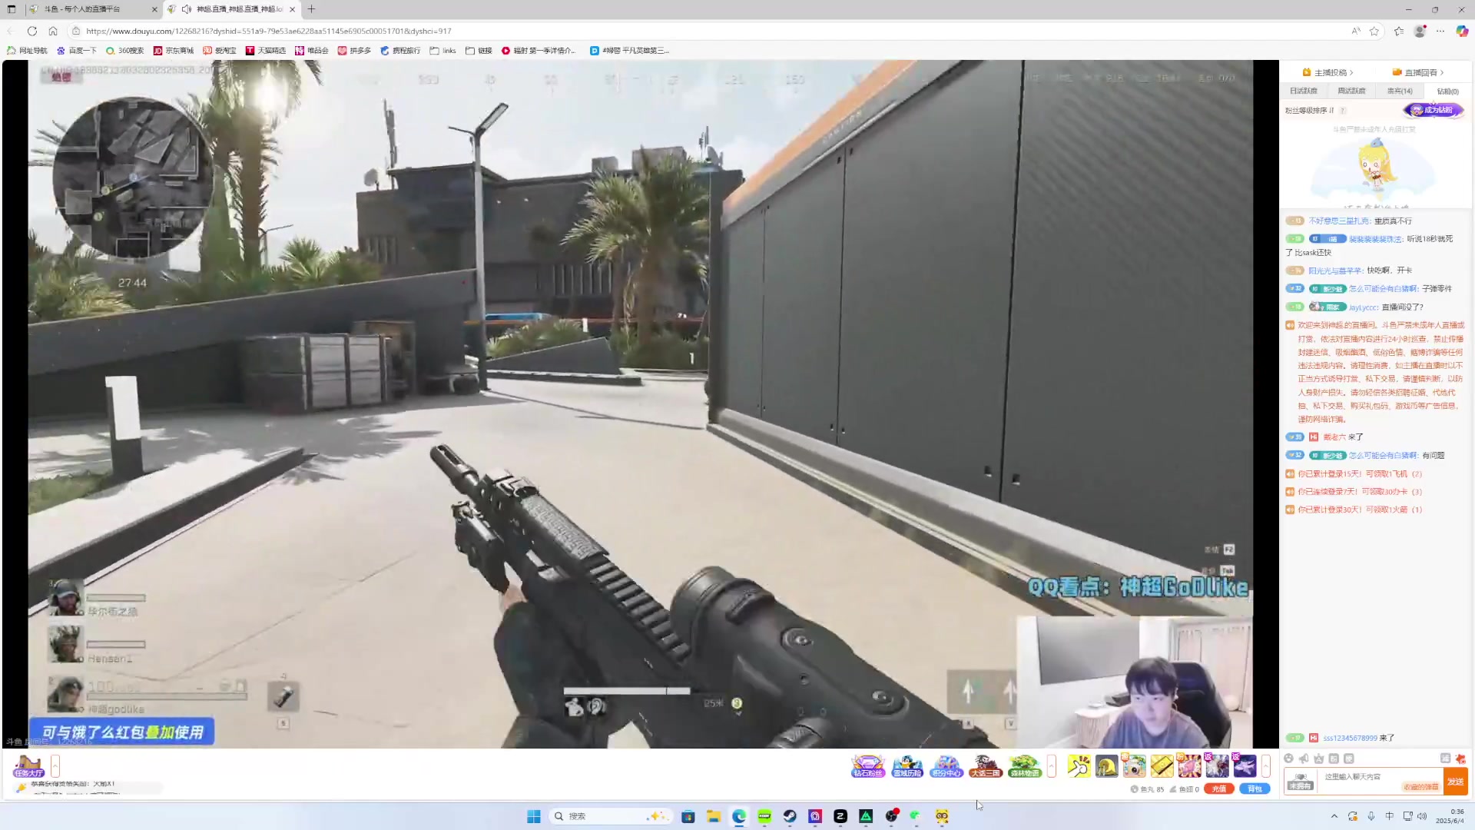Send the chat message with 发送
The image size is (1475, 830).
(1455, 782)
